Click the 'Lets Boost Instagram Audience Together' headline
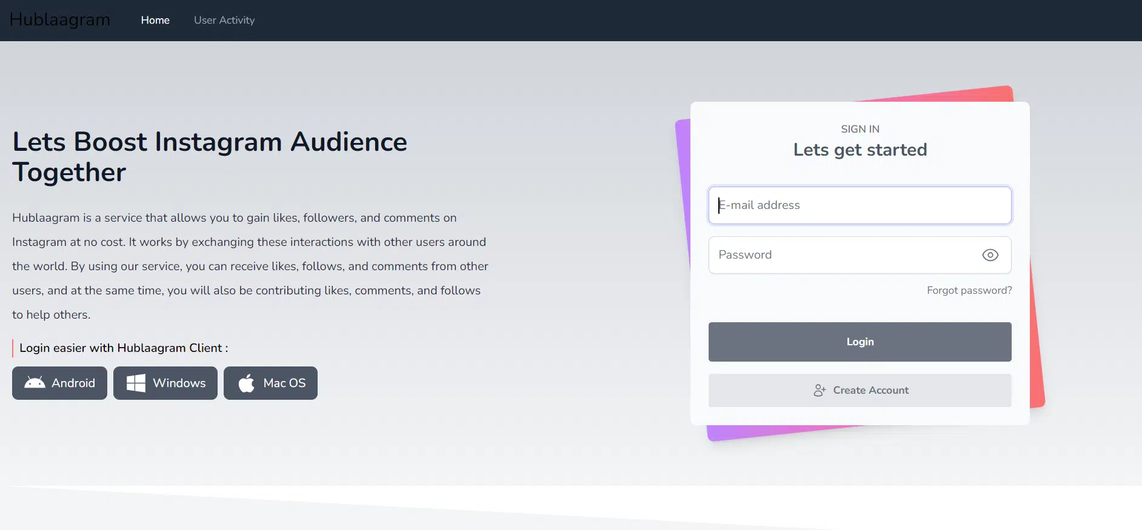Viewport: 1142px width, 530px height. [210, 157]
